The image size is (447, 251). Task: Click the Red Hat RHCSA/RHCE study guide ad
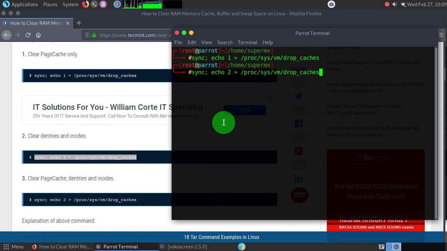(x=376, y=190)
